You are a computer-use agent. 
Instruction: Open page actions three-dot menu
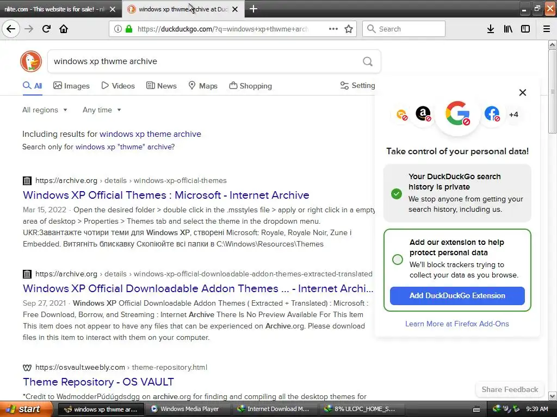(x=333, y=29)
